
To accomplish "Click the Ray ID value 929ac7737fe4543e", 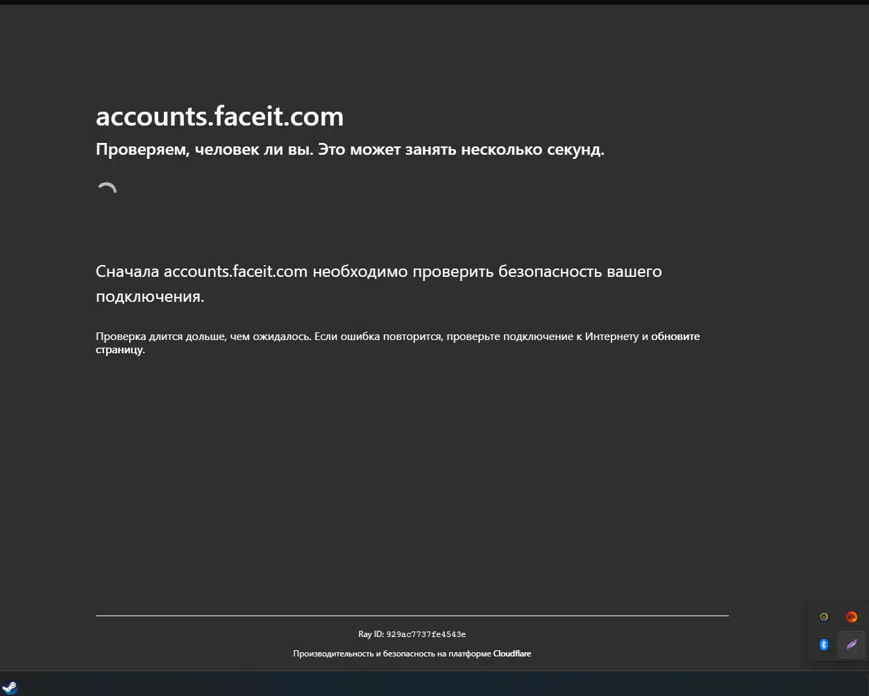I will point(426,634).
